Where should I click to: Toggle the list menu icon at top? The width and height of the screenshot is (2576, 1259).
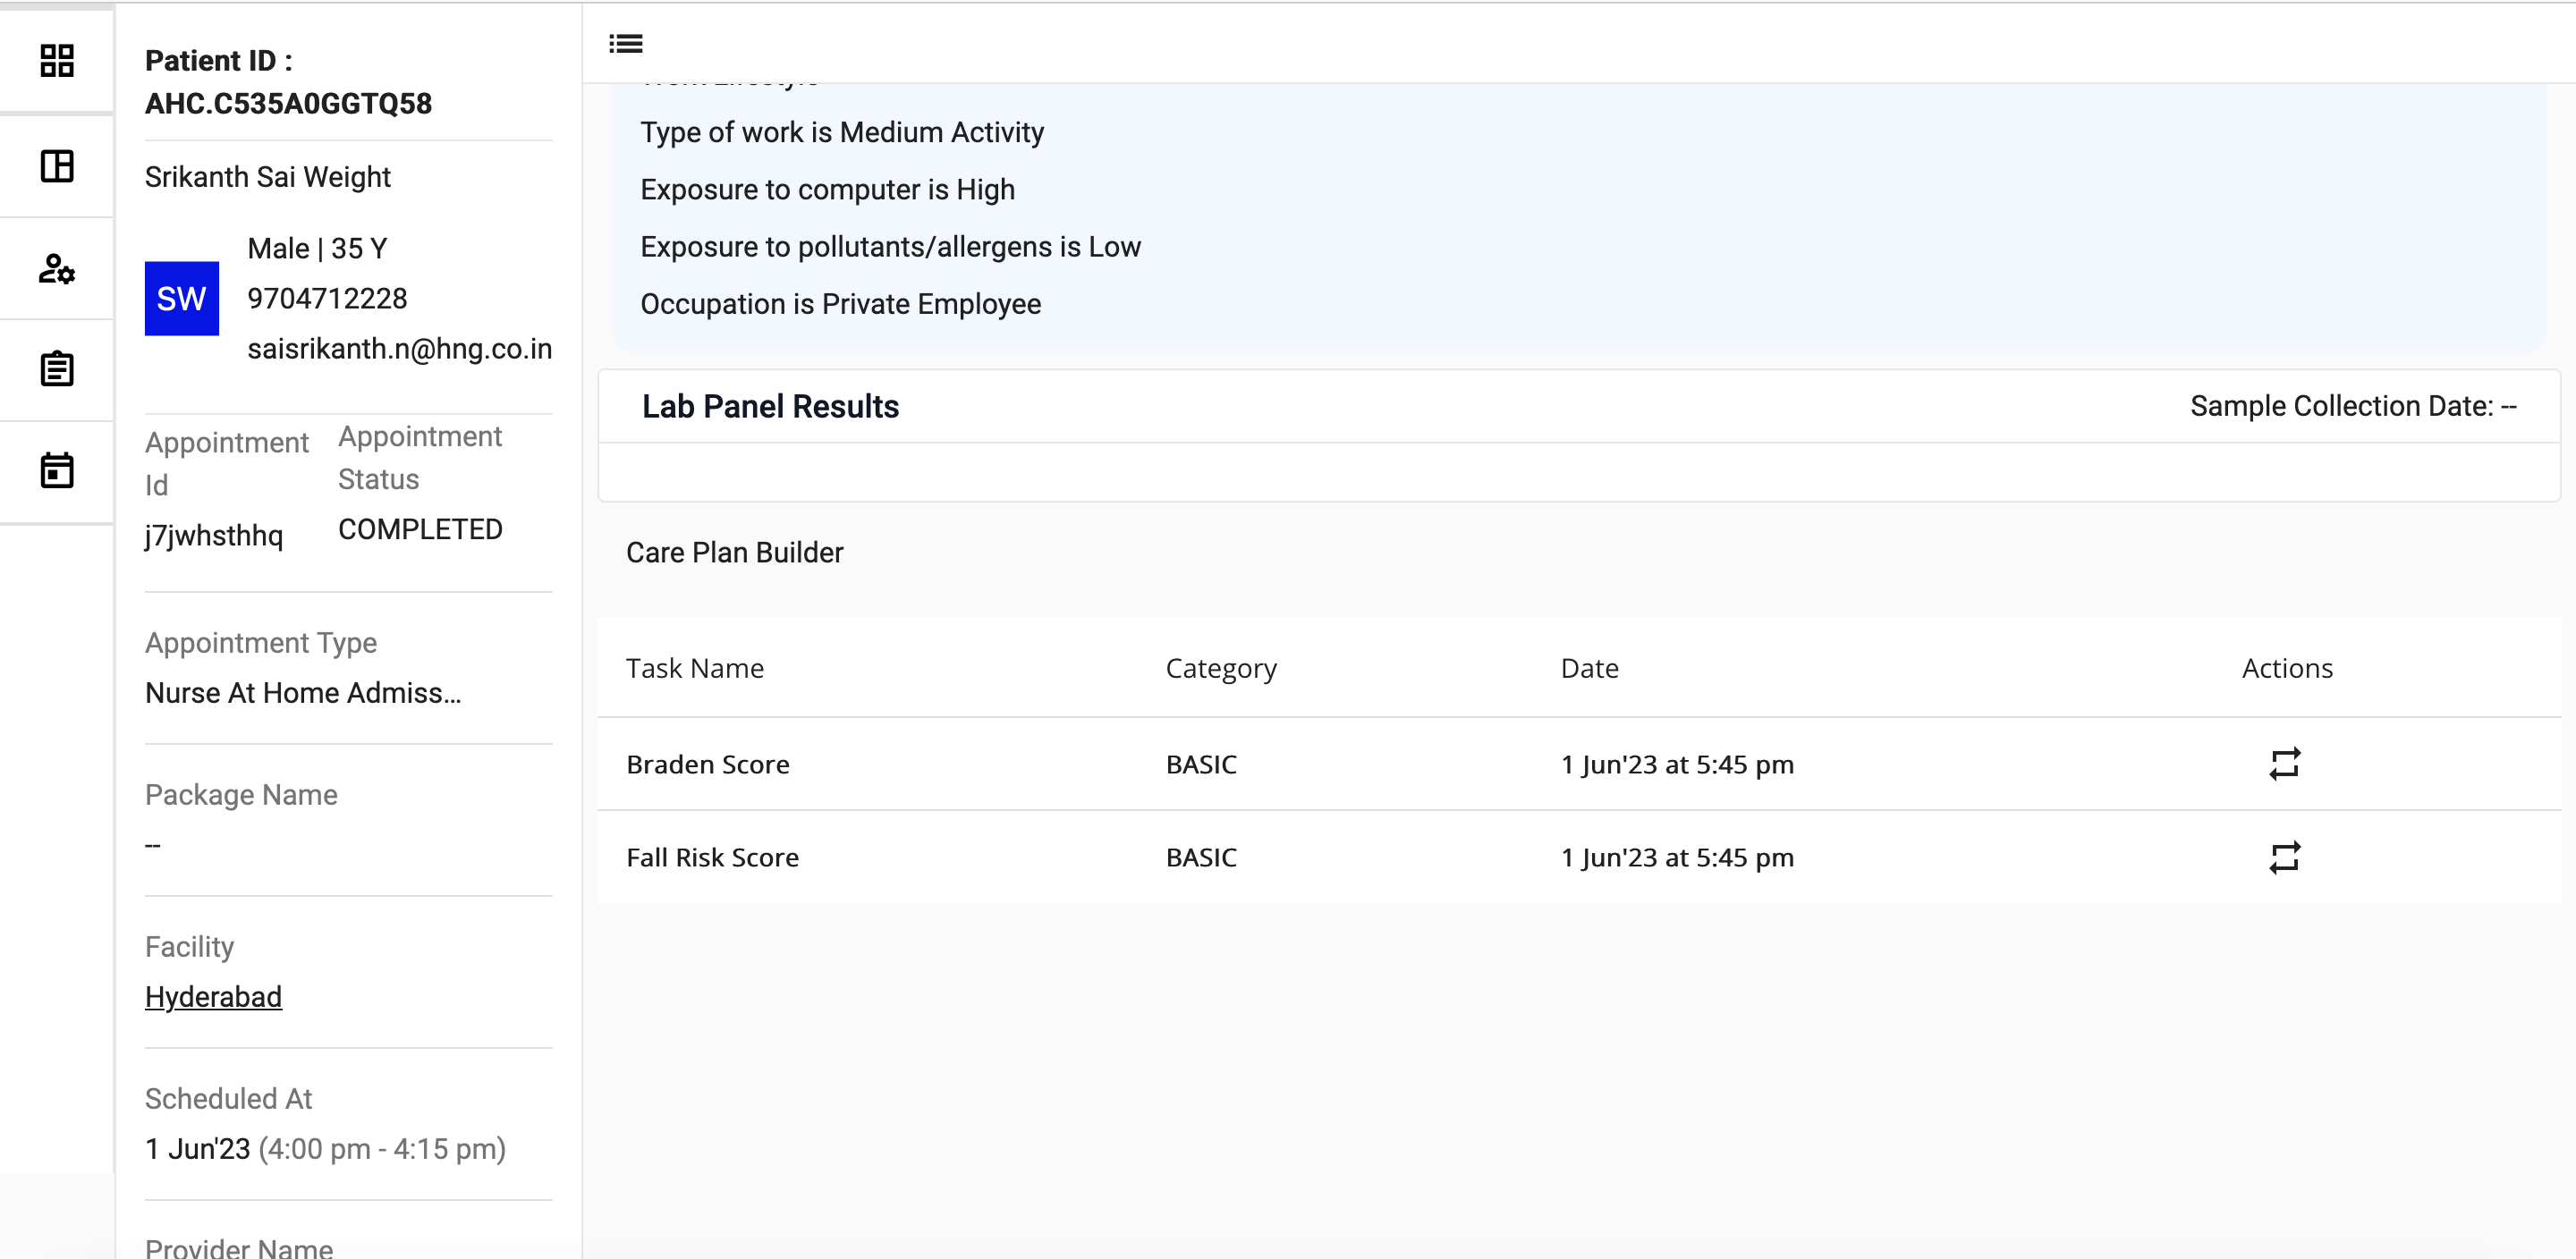pyautogui.click(x=626, y=43)
